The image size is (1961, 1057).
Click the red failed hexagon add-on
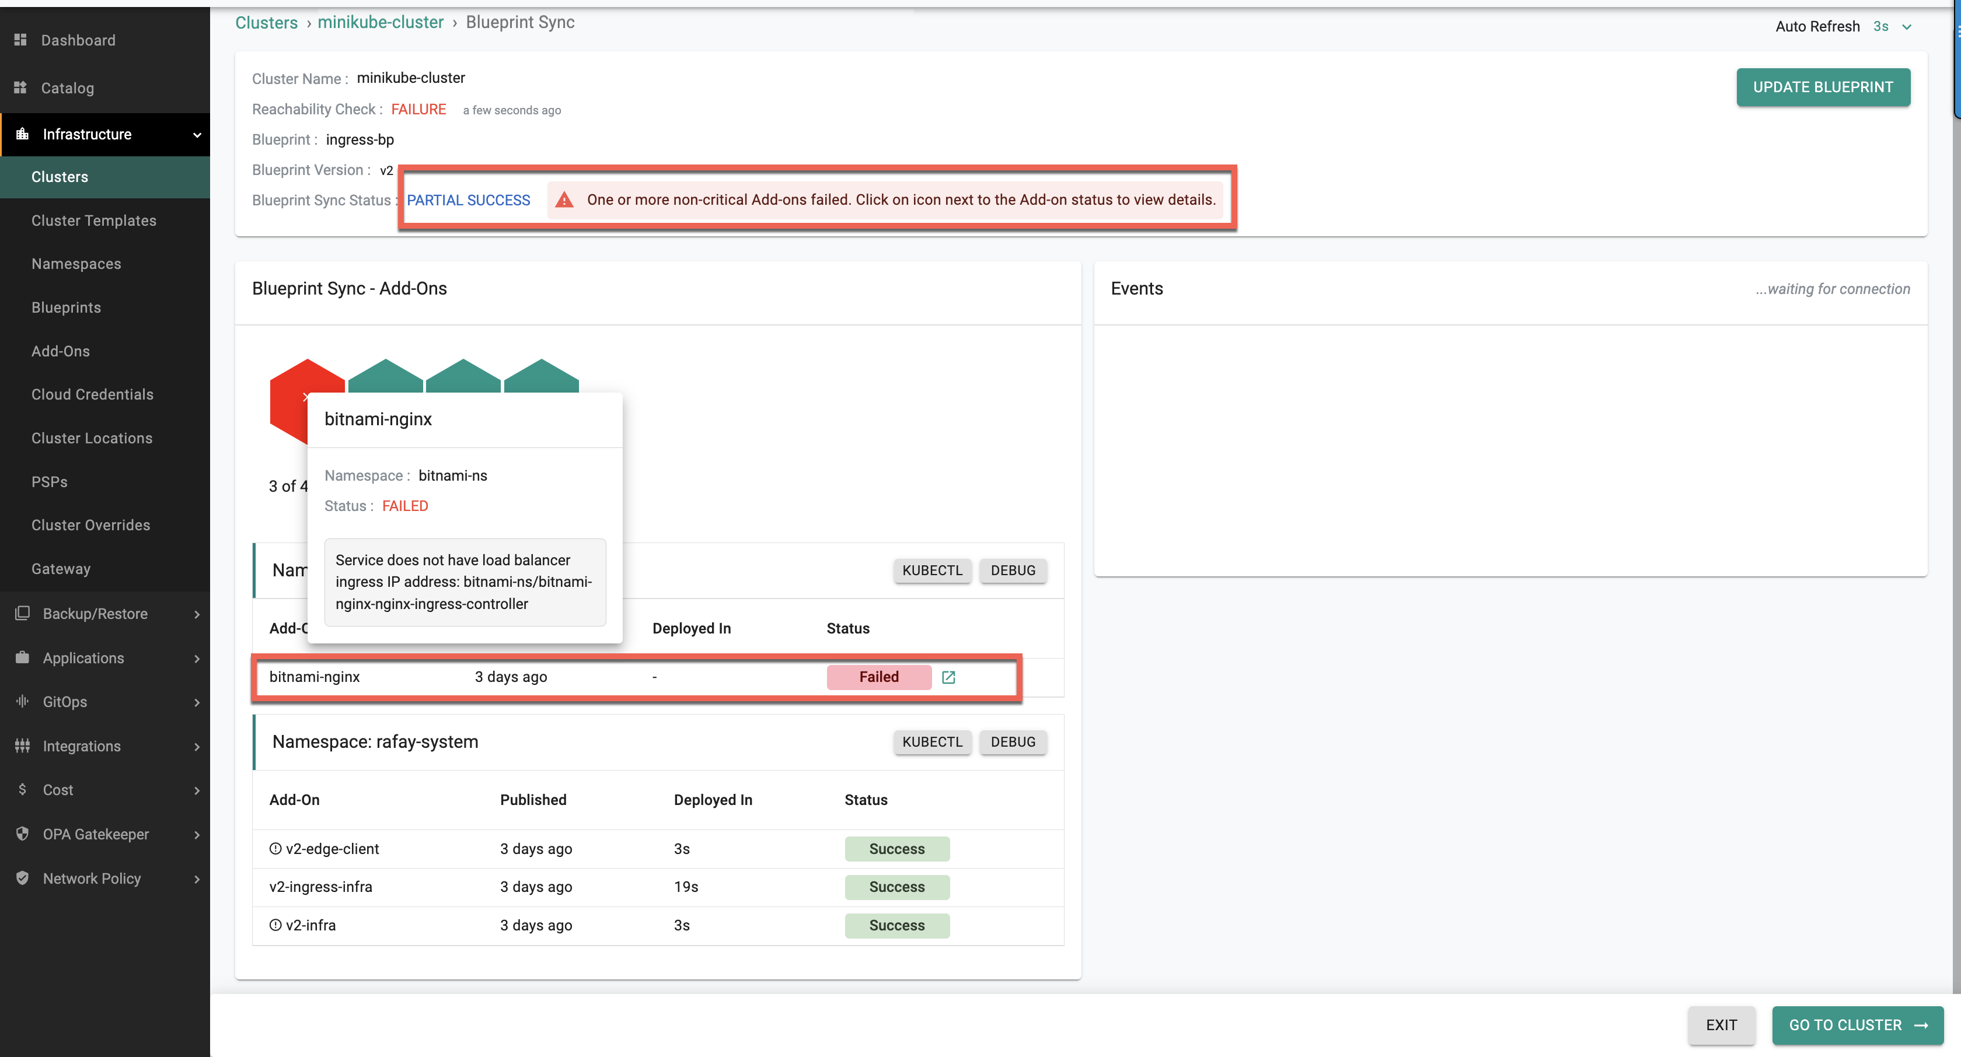point(288,401)
